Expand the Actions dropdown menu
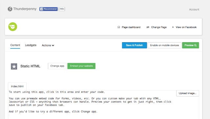Screen dimensions: 210x119 [48, 45]
